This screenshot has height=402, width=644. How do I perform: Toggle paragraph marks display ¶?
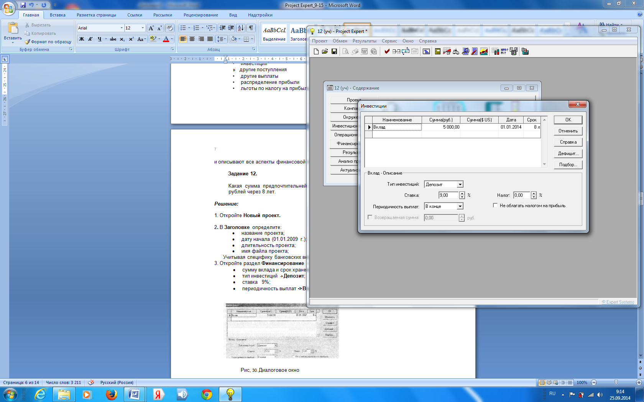tap(251, 28)
